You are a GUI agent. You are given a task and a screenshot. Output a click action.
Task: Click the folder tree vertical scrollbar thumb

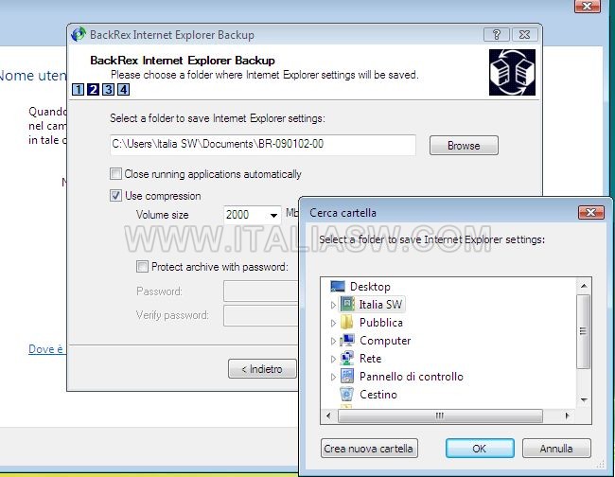(584, 331)
